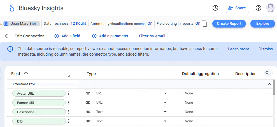277x127 pixels.
Task: Open Description field options menu
Action: coord(69,112)
